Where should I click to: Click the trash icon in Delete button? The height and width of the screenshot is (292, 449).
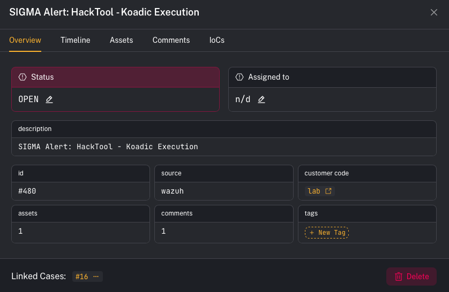pos(399,276)
